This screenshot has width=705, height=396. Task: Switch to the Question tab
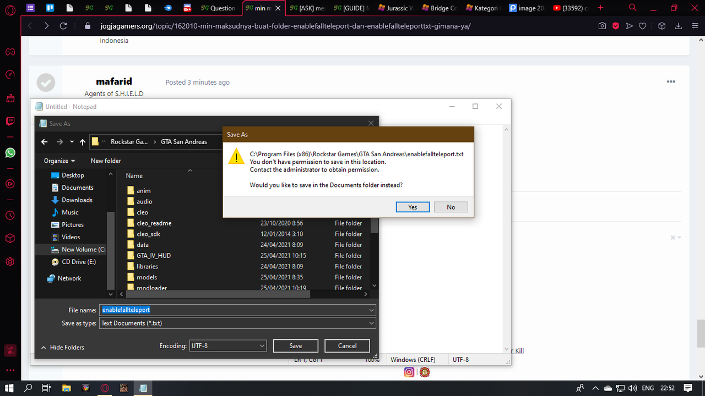coord(218,8)
